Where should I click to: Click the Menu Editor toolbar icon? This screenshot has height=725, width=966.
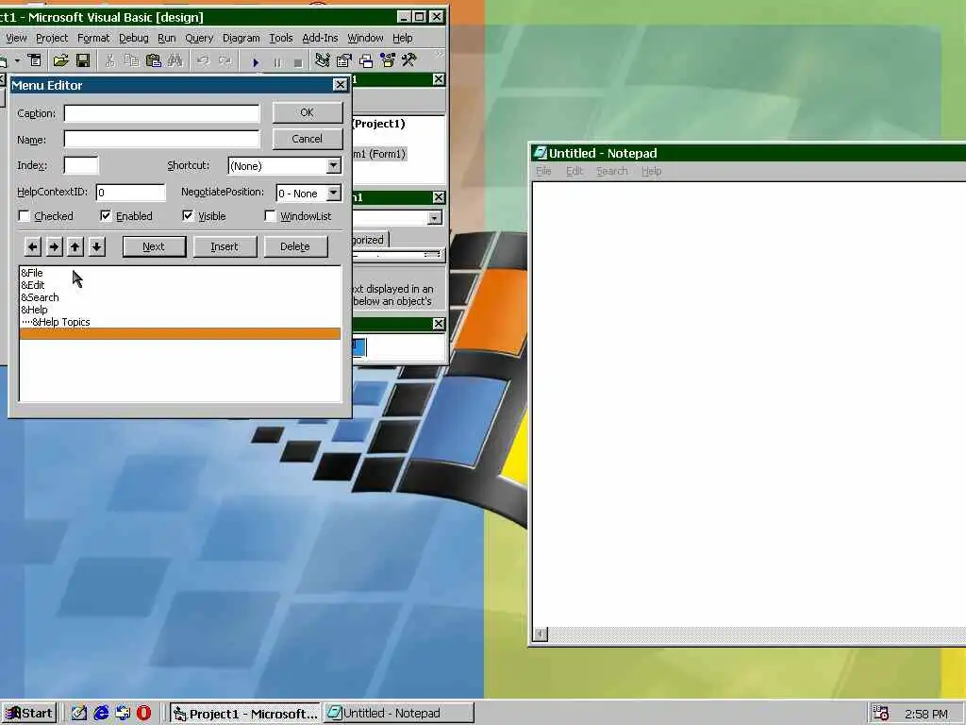coord(35,60)
